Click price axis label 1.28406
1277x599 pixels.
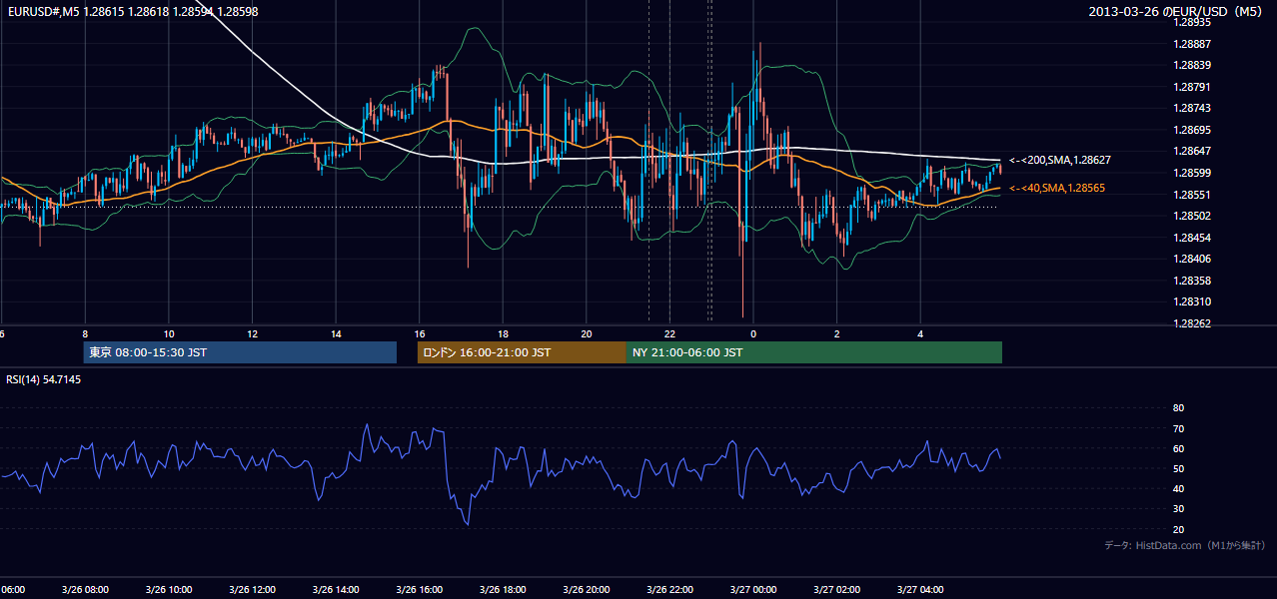(1191, 259)
